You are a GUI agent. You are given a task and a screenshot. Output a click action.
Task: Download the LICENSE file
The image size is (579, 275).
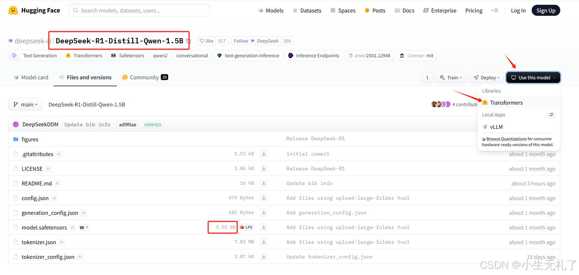tap(264, 169)
